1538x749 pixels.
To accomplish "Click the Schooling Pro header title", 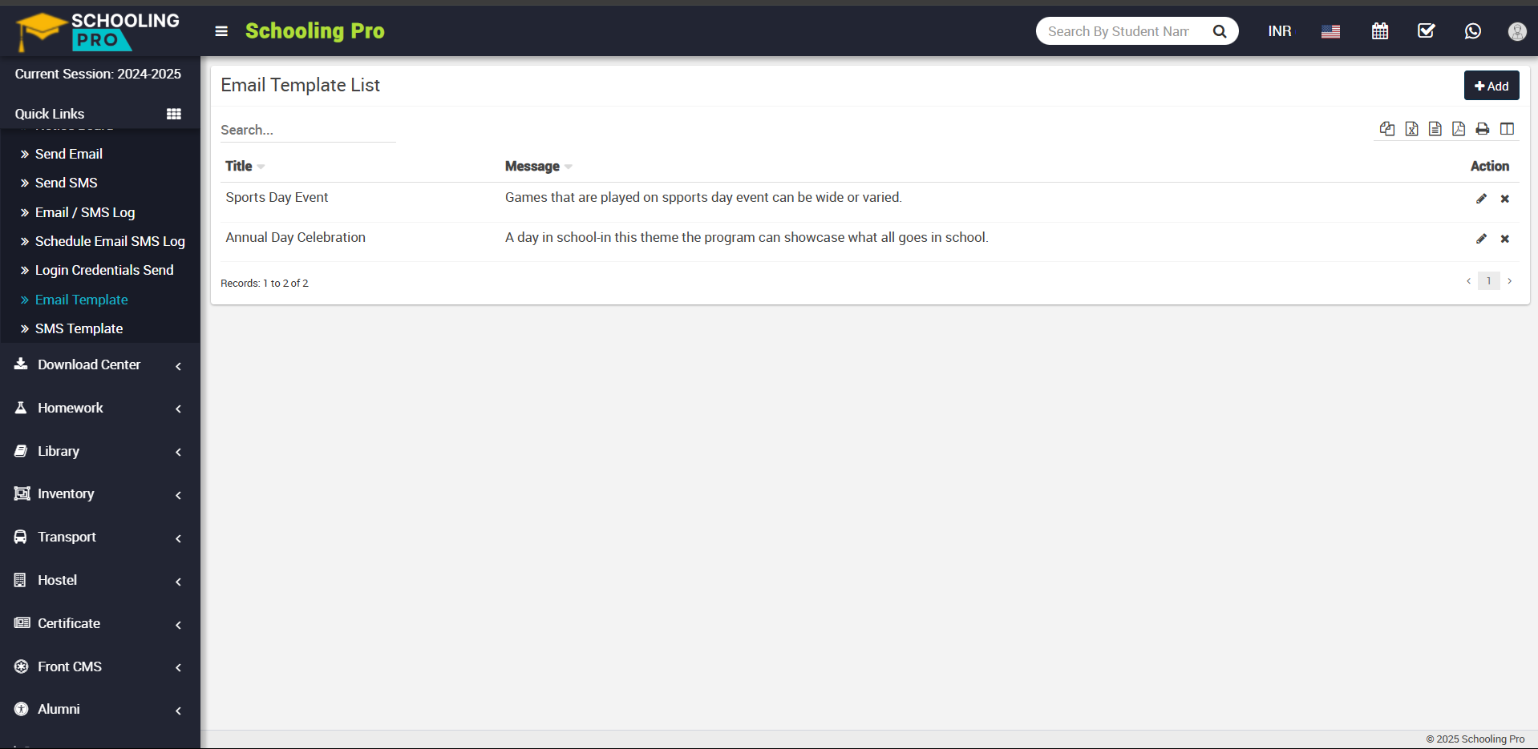I will 315,31.
